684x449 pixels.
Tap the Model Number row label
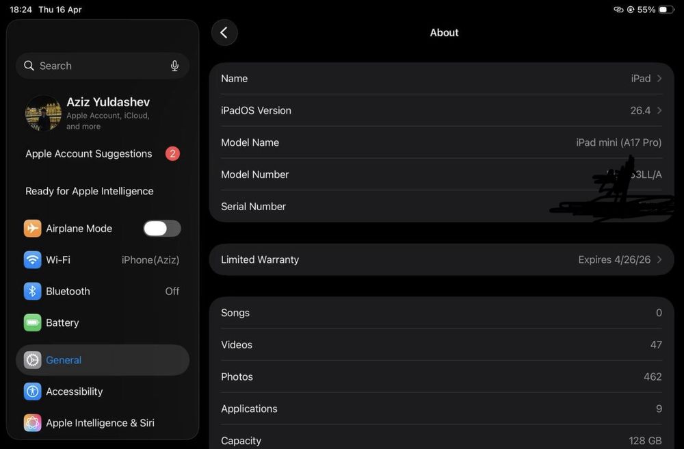click(x=254, y=175)
